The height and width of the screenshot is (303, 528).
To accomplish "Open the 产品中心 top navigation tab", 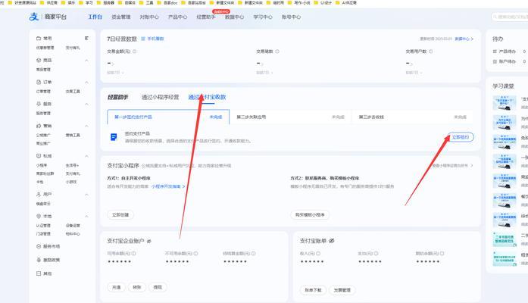I will (177, 17).
